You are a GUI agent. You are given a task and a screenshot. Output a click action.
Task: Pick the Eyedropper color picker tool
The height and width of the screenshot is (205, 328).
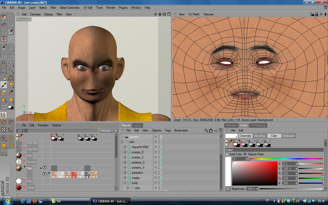[x=11, y=92]
